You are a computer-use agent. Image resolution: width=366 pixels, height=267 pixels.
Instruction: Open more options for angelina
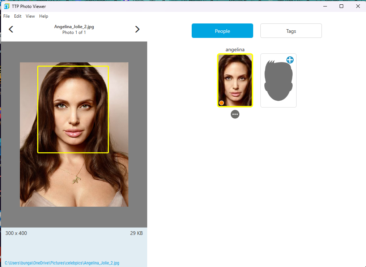235,114
